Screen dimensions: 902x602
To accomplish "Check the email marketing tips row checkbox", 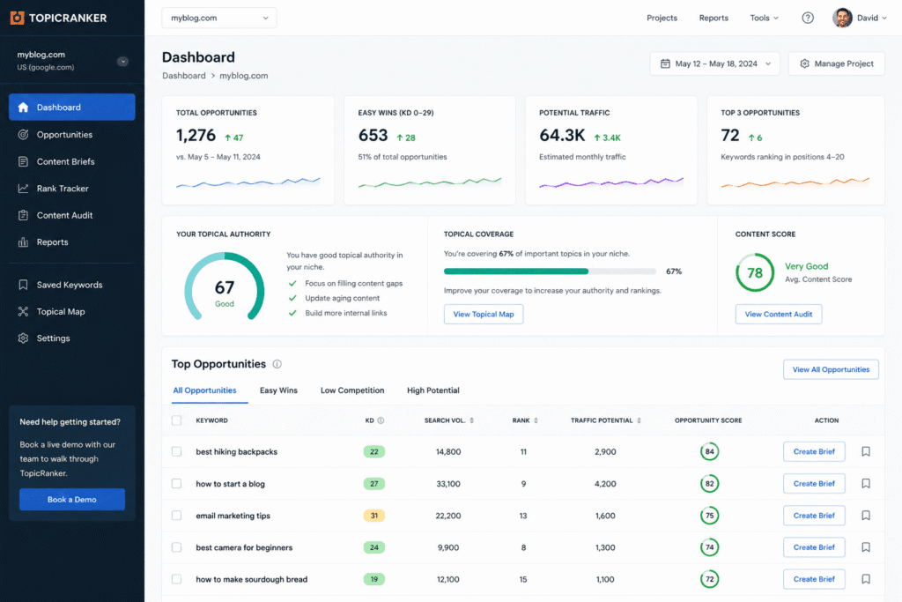I will pos(176,516).
